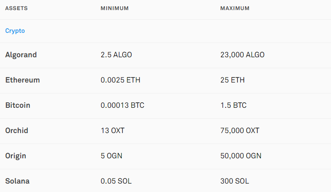The width and height of the screenshot is (331, 192).
Task: Click the 75,000 OXT maximum value
Action: 240,131
